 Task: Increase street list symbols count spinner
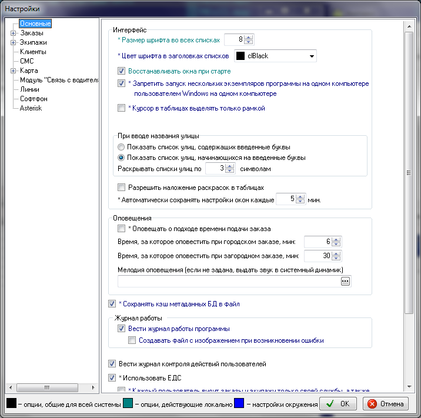click(x=229, y=166)
